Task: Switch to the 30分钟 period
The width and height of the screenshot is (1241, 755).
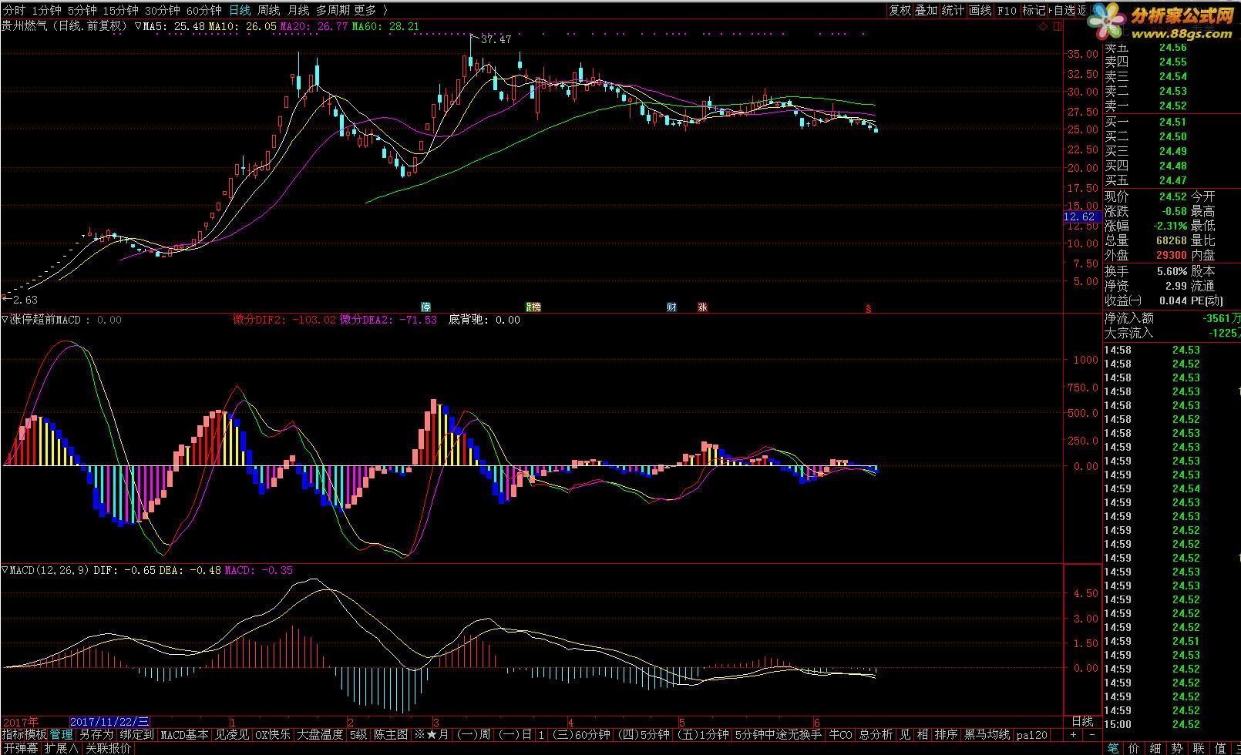Action: click(162, 10)
